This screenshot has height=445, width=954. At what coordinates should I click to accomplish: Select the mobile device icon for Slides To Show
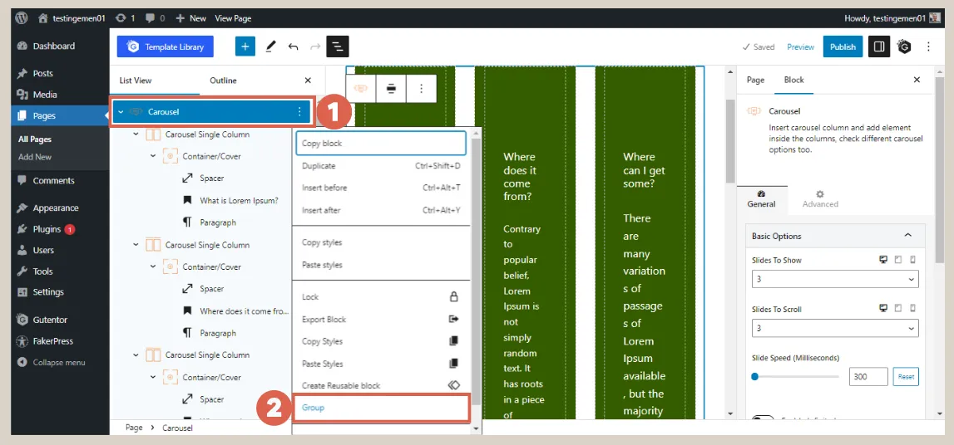tap(912, 260)
